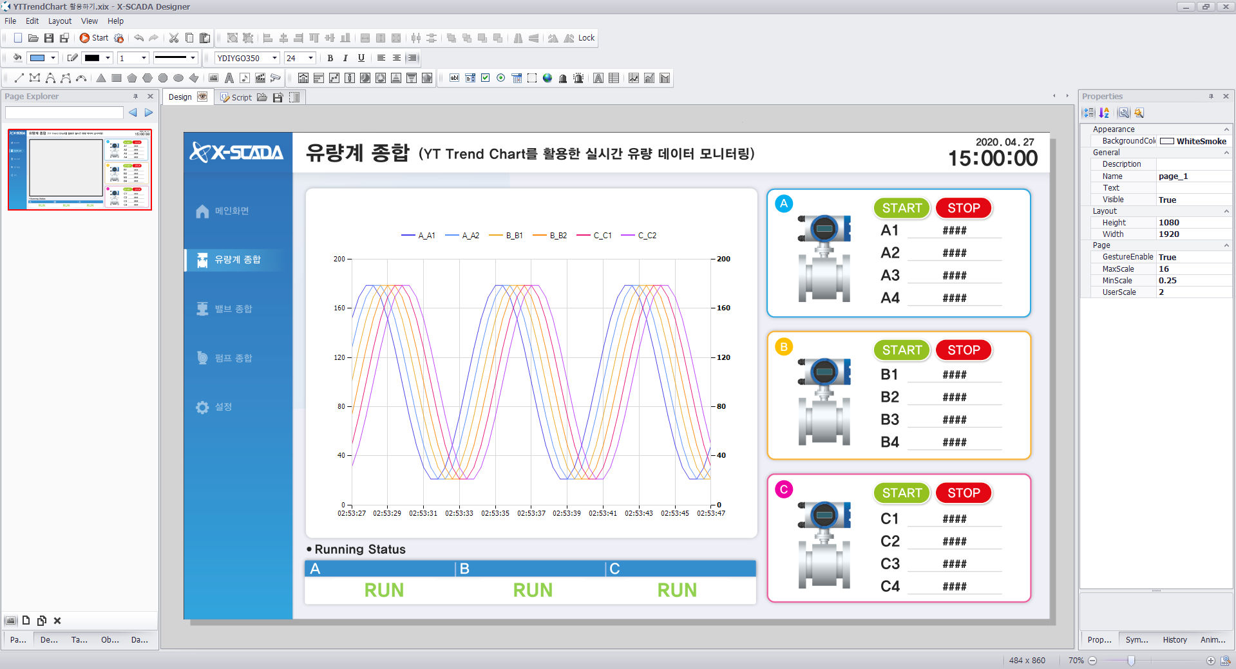Set text alignment to center

397,58
